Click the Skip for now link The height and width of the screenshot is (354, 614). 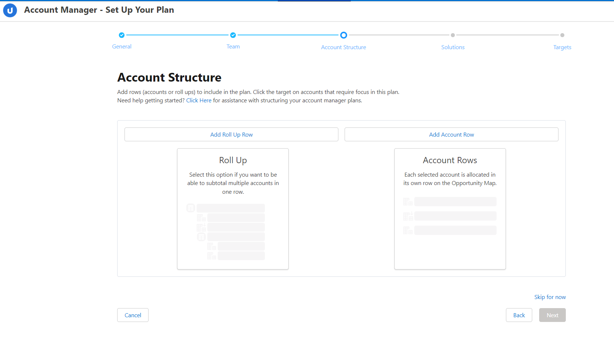550,297
